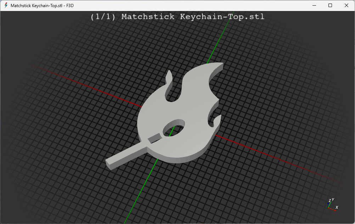Close the F3D window
355x224 pixels.
pyautogui.click(x=346, y=5)
